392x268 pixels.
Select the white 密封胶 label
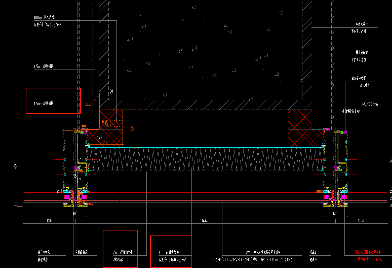pos(313,252)
